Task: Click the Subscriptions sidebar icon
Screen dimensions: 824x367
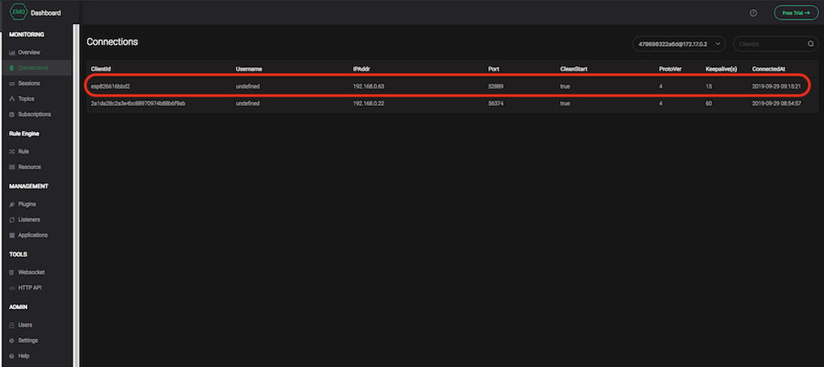Action: [x=12, y=114]
